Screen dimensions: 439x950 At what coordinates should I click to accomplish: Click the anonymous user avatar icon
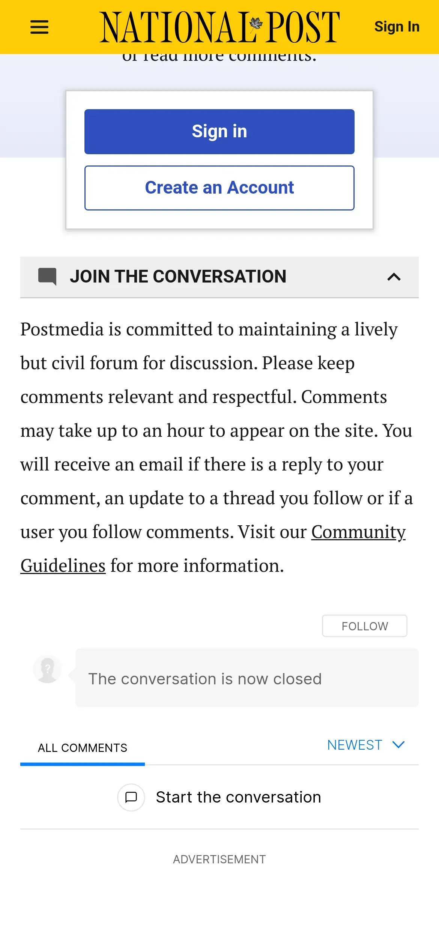[x=48, y=669]
